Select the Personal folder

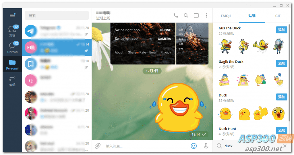coord(12,64)
